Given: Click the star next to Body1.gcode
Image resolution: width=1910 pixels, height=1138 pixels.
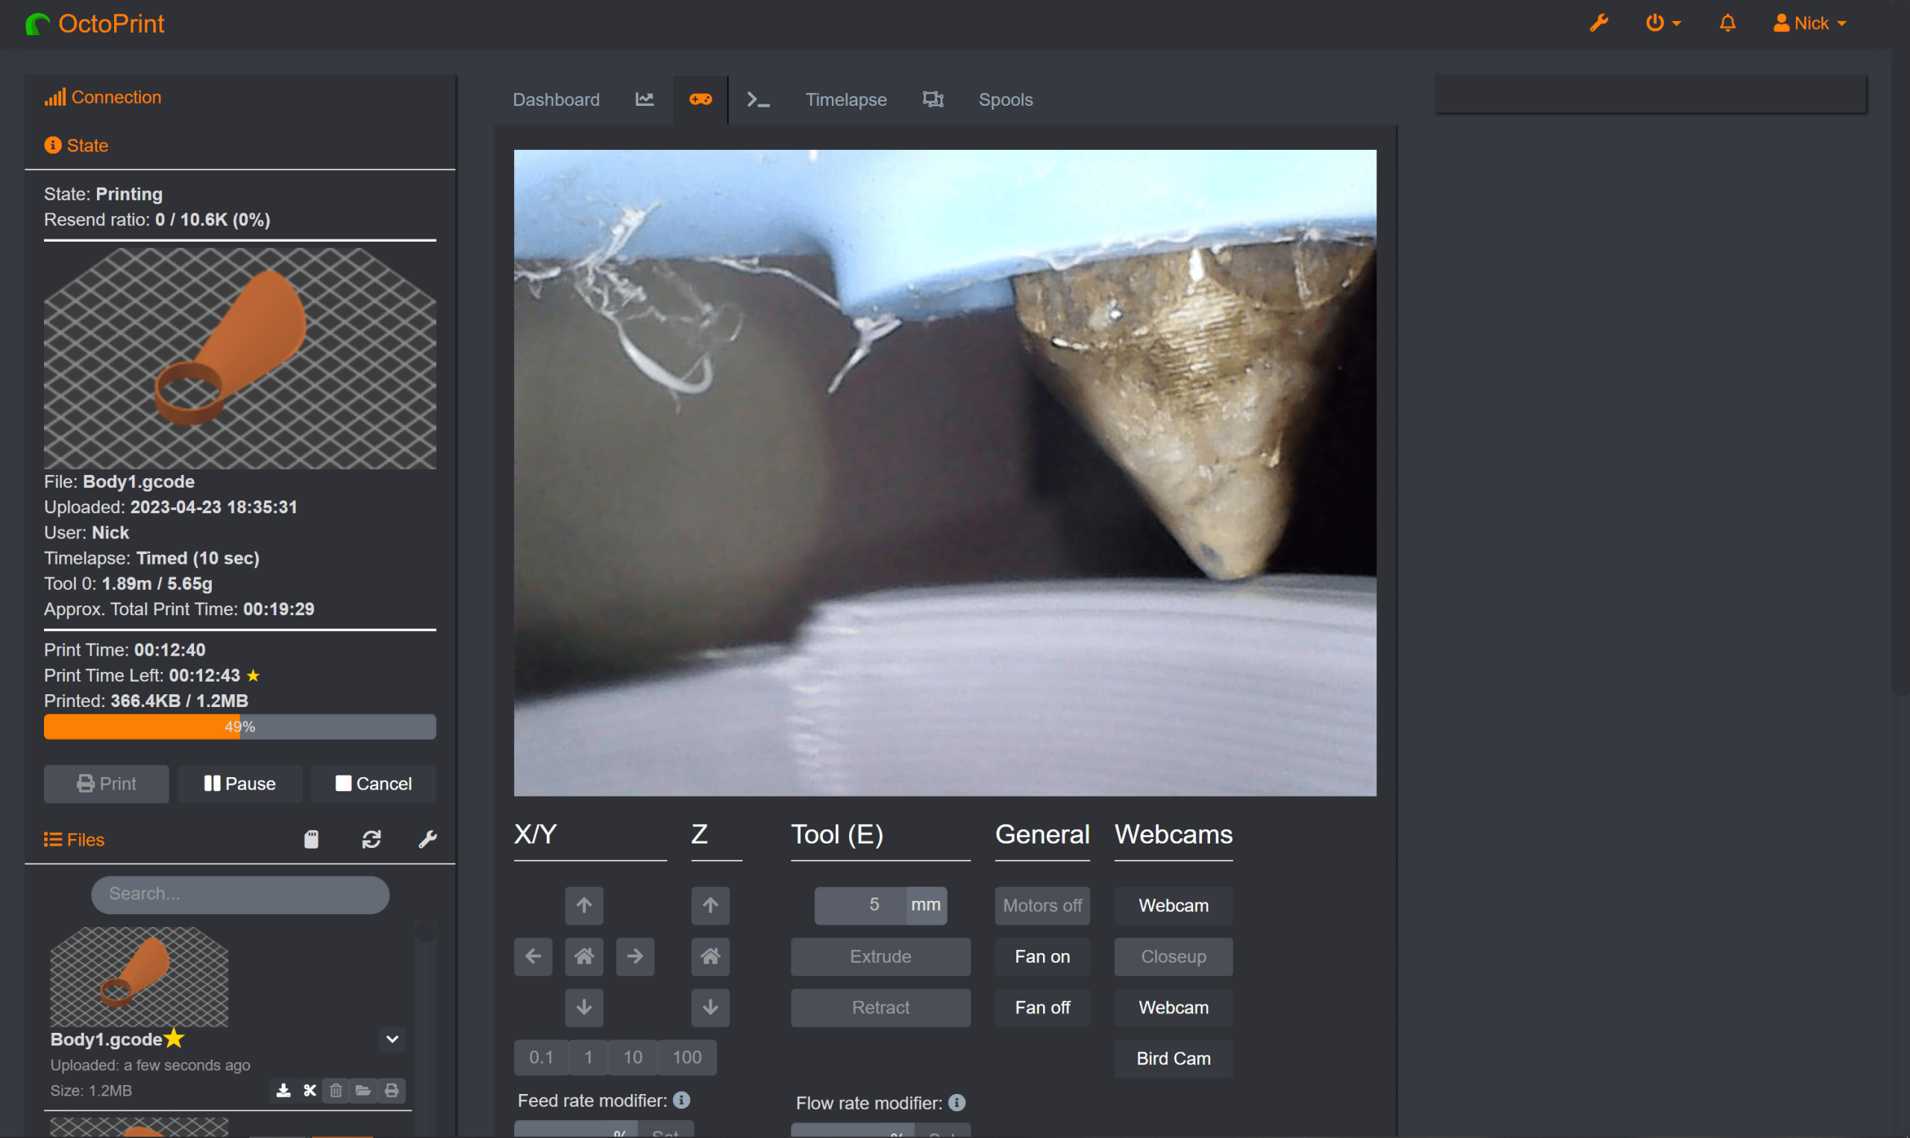Looking at the screenshot, I should (x=174, y=1038).
